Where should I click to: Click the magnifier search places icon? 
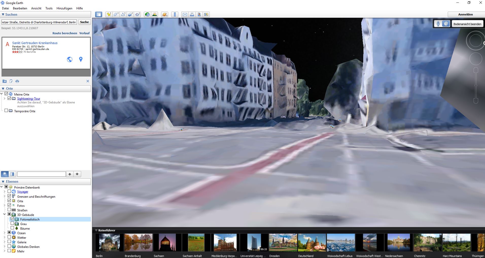point(5,174)
